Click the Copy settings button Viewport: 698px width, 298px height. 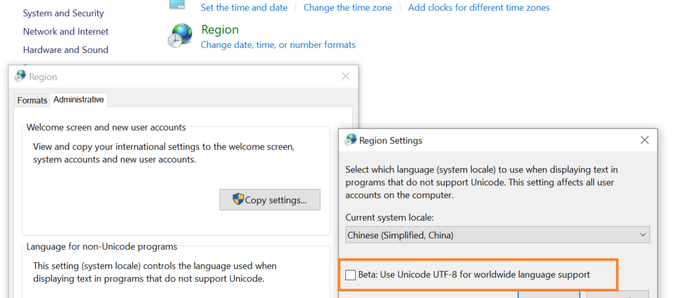tap(270, 200)
